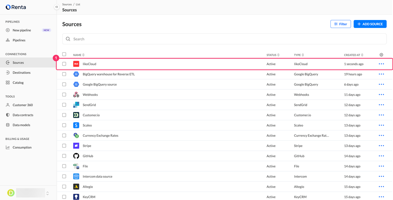Viewport: 393px width, 200px height.
Task: Check the SendGrid row checkbox
Action: pyautogui.click(x=64, y=105)
